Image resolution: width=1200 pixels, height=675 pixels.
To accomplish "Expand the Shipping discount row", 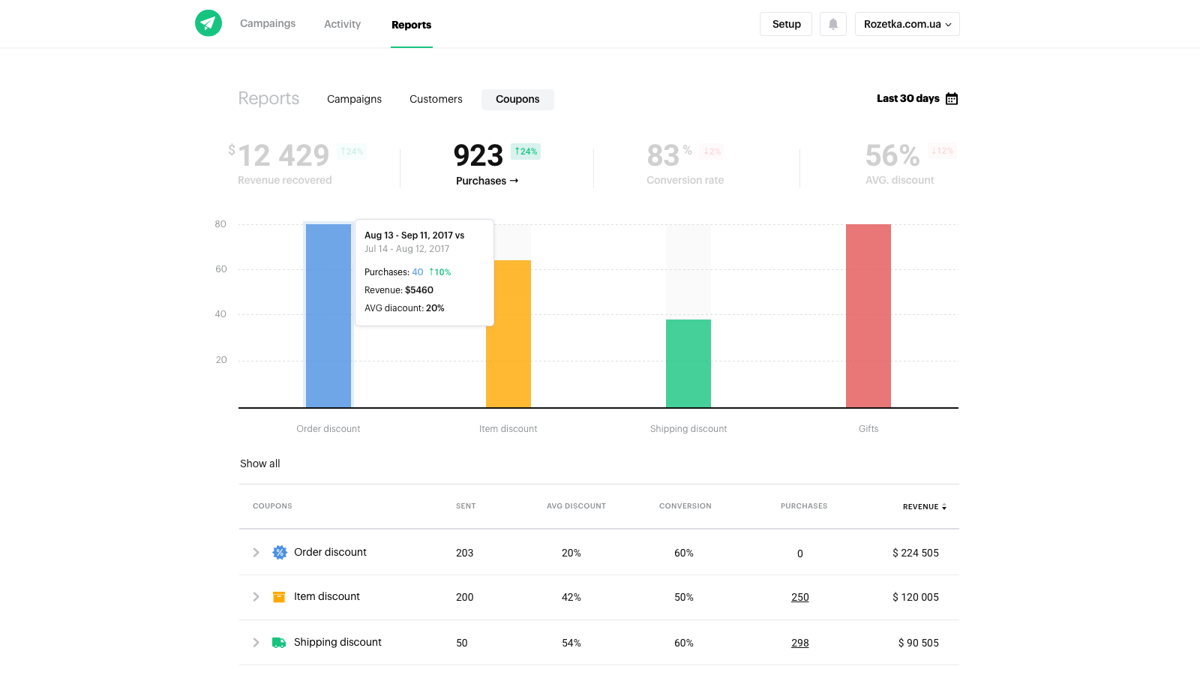I will (256, 643).
